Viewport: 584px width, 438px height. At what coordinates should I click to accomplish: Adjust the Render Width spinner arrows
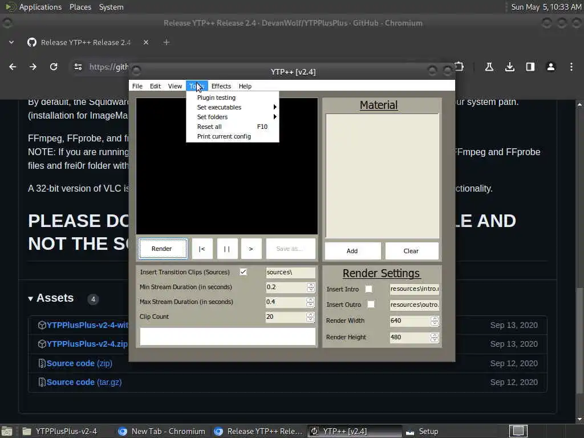point(435,321)
